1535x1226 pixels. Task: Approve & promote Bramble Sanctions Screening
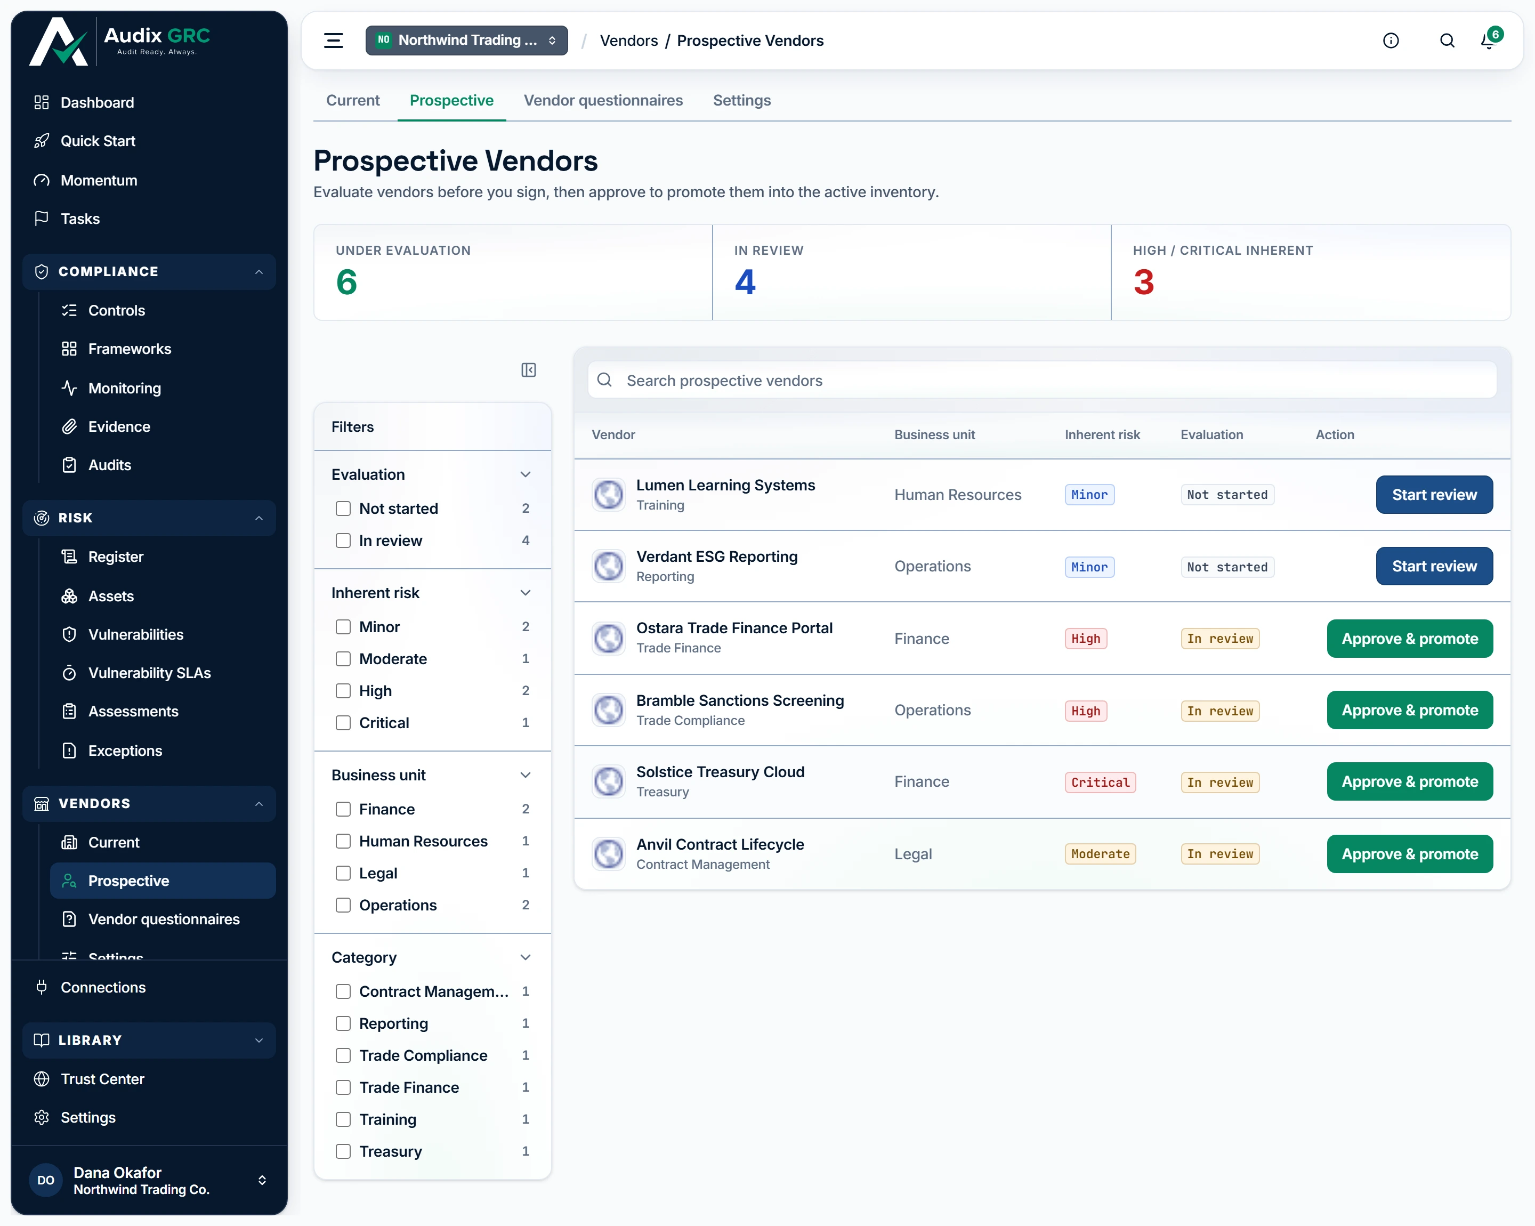click(1410, 710)
